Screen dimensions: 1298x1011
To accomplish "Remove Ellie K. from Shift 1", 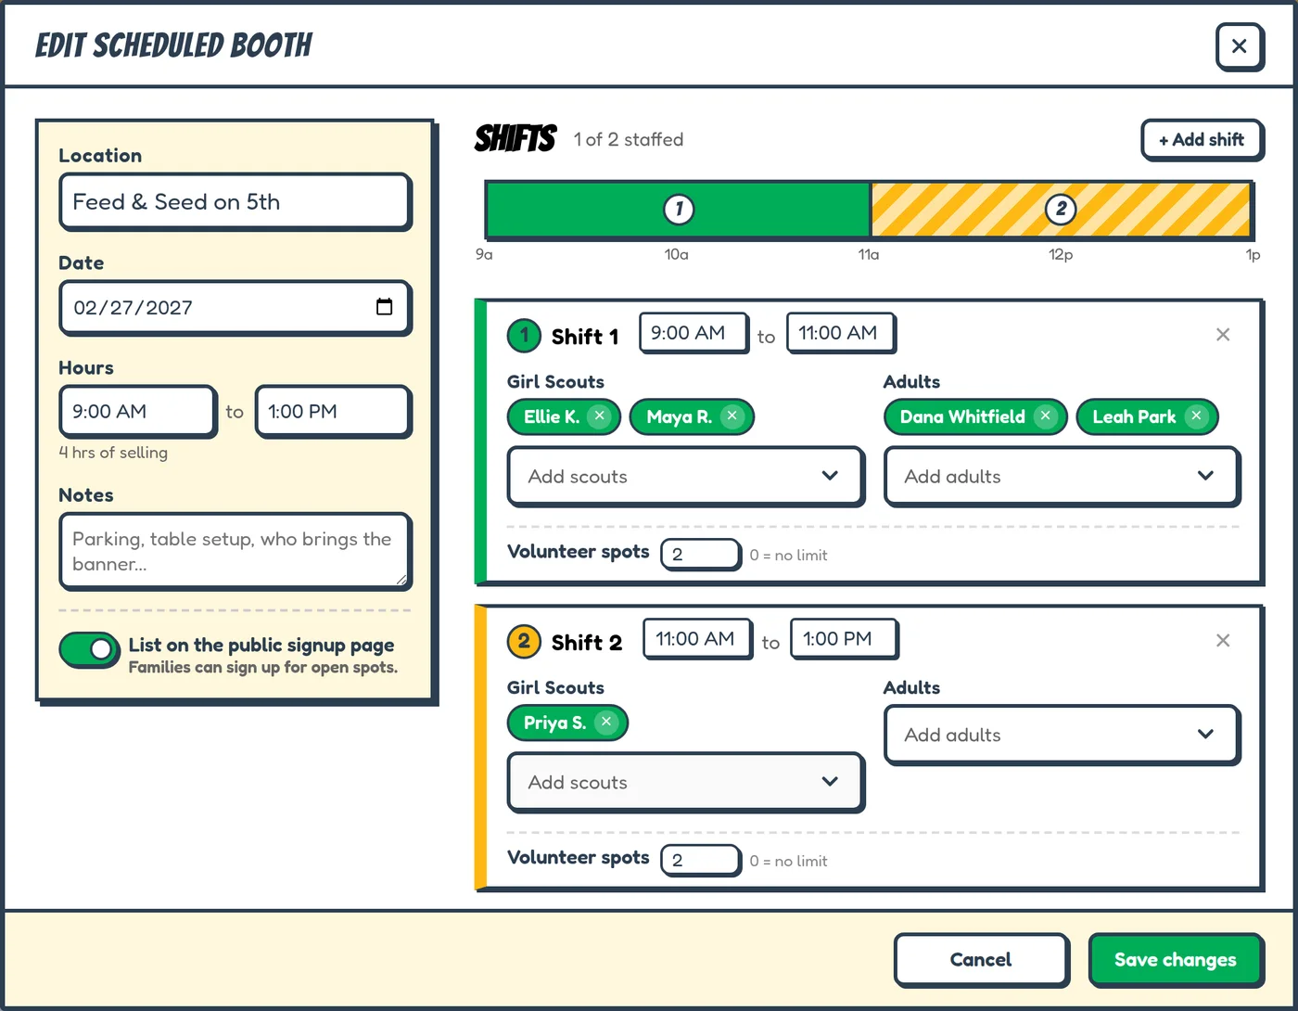I will pos(600,416).
